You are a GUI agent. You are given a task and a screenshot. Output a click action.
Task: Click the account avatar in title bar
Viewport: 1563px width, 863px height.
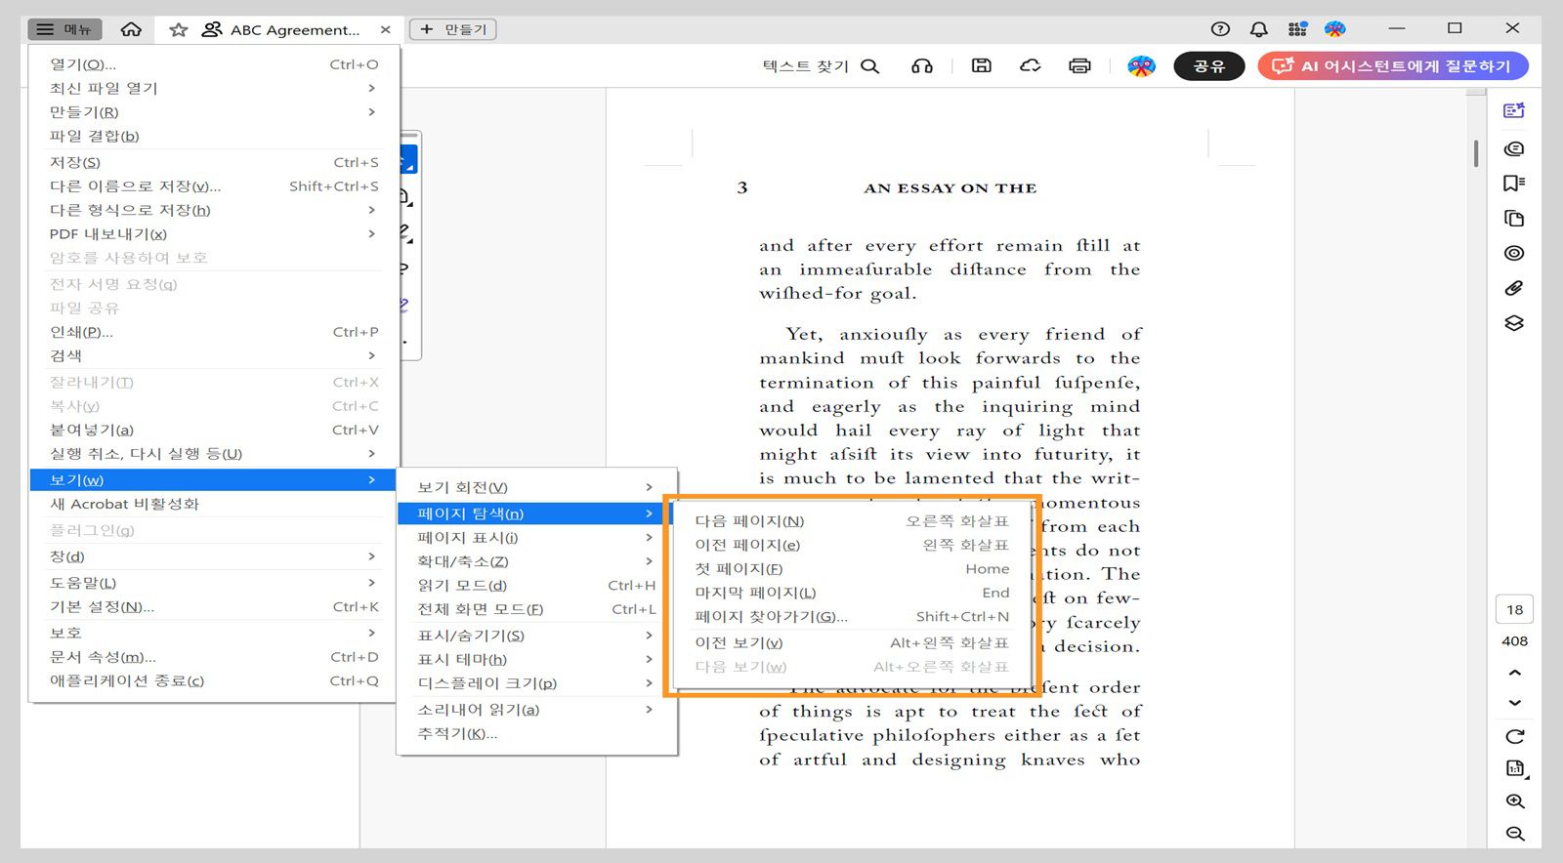(x=1335, y=29)
